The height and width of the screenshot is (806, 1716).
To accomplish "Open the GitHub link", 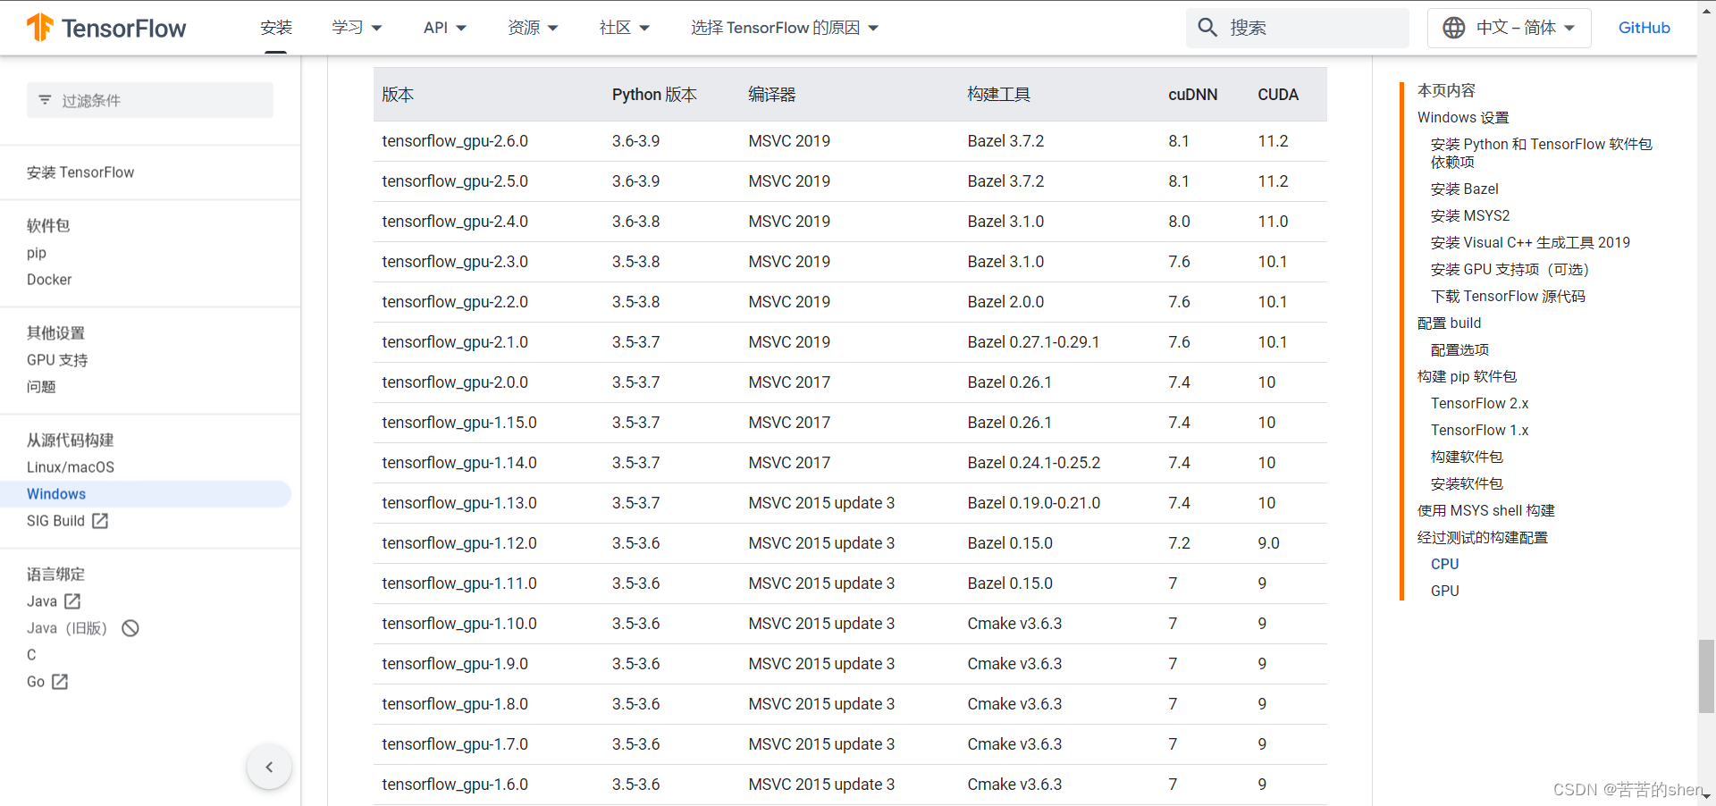I will point(1644,28).
